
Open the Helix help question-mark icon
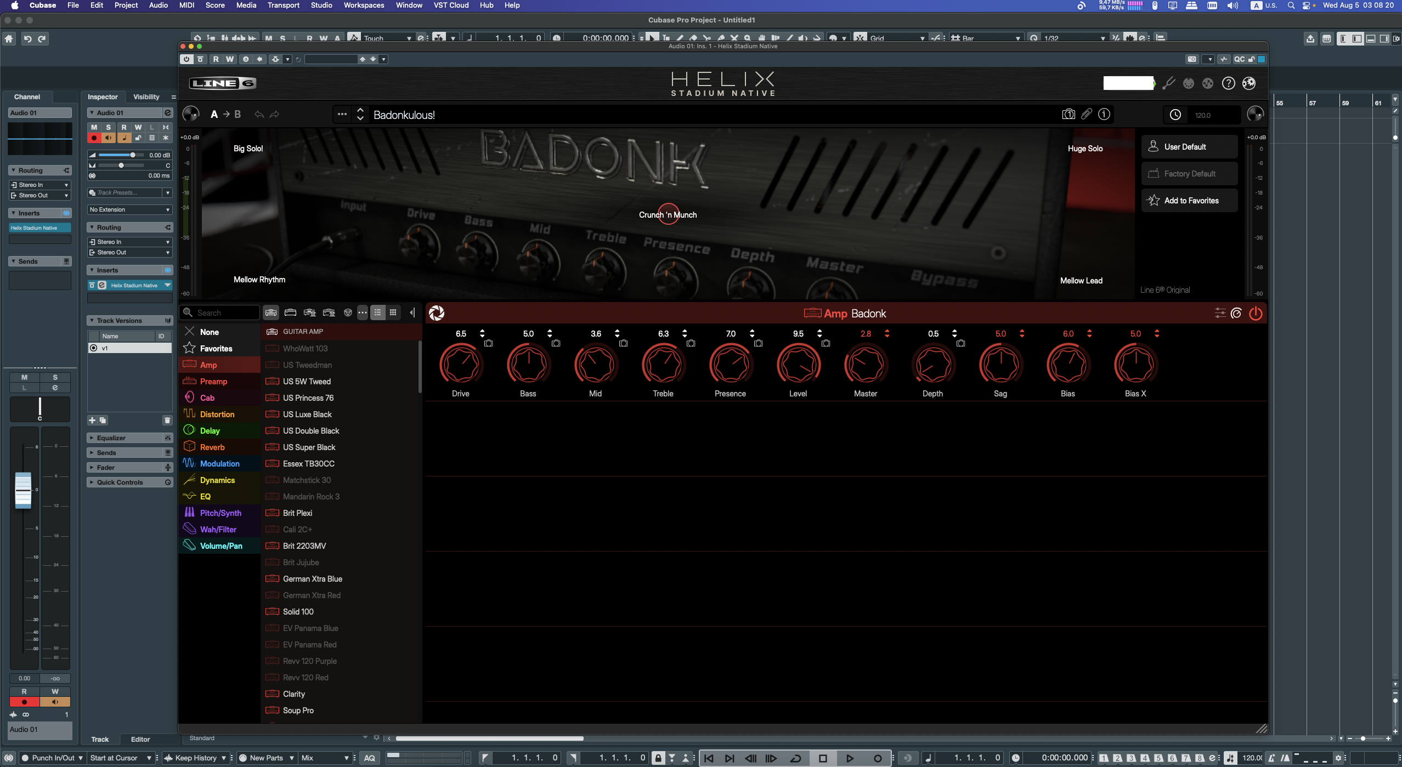click(x=1229, y=83)
